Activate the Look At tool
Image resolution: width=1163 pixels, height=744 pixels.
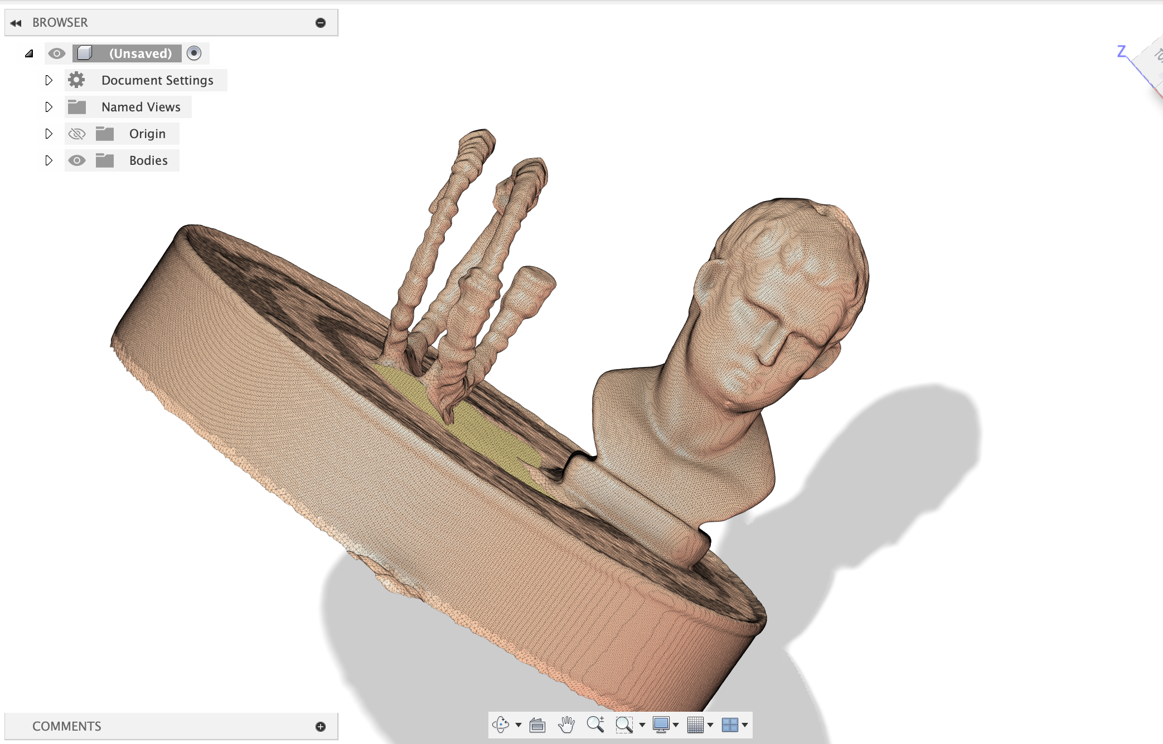pyautogui.click(x=537, y=725)
